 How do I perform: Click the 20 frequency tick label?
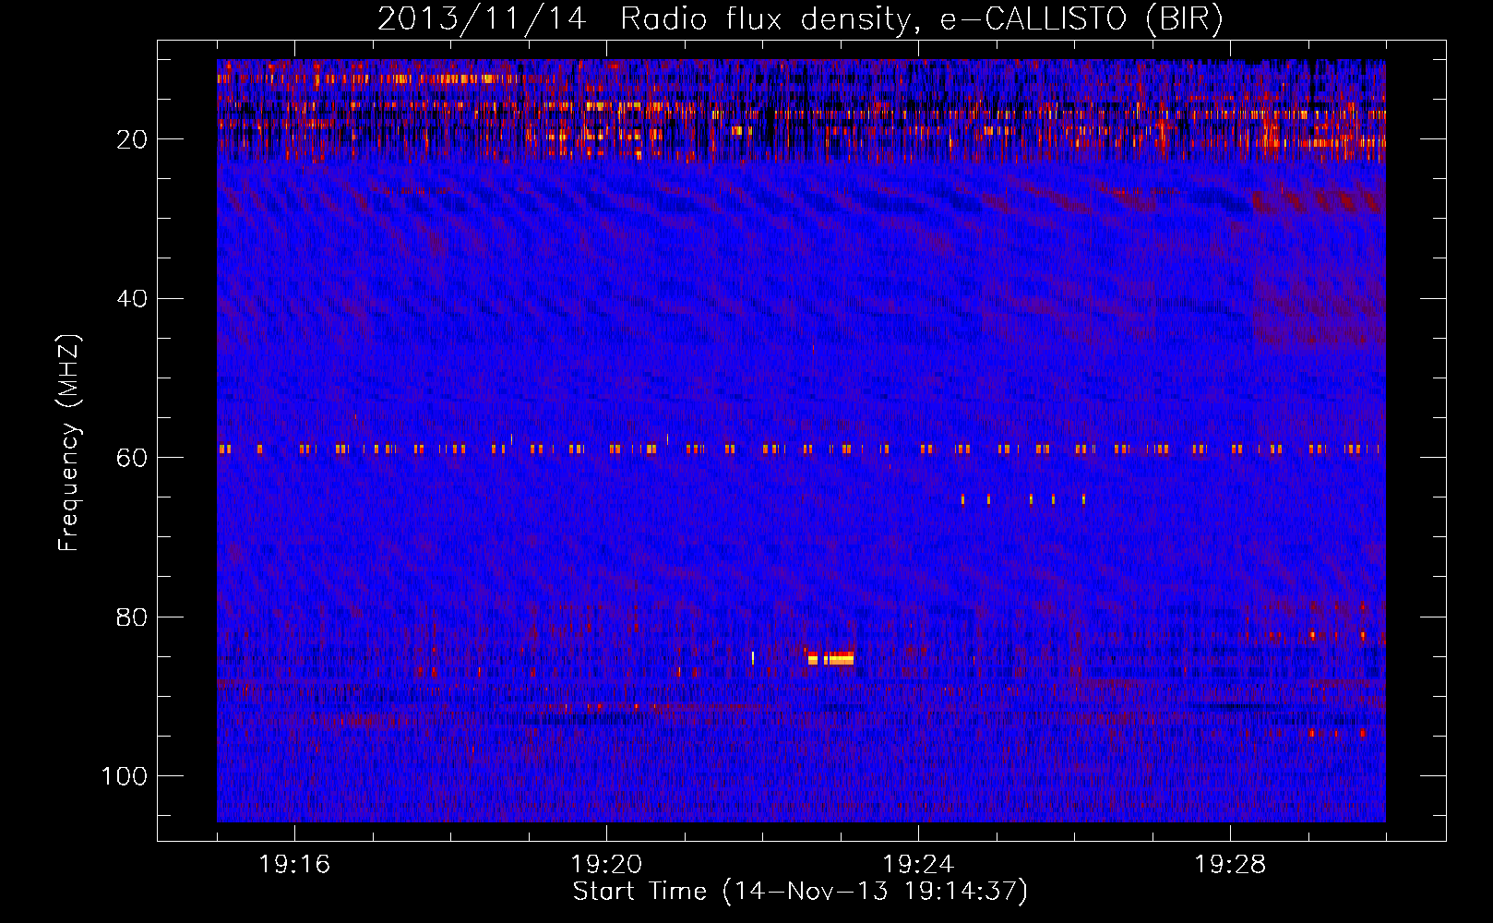click(x=132, y=139)
